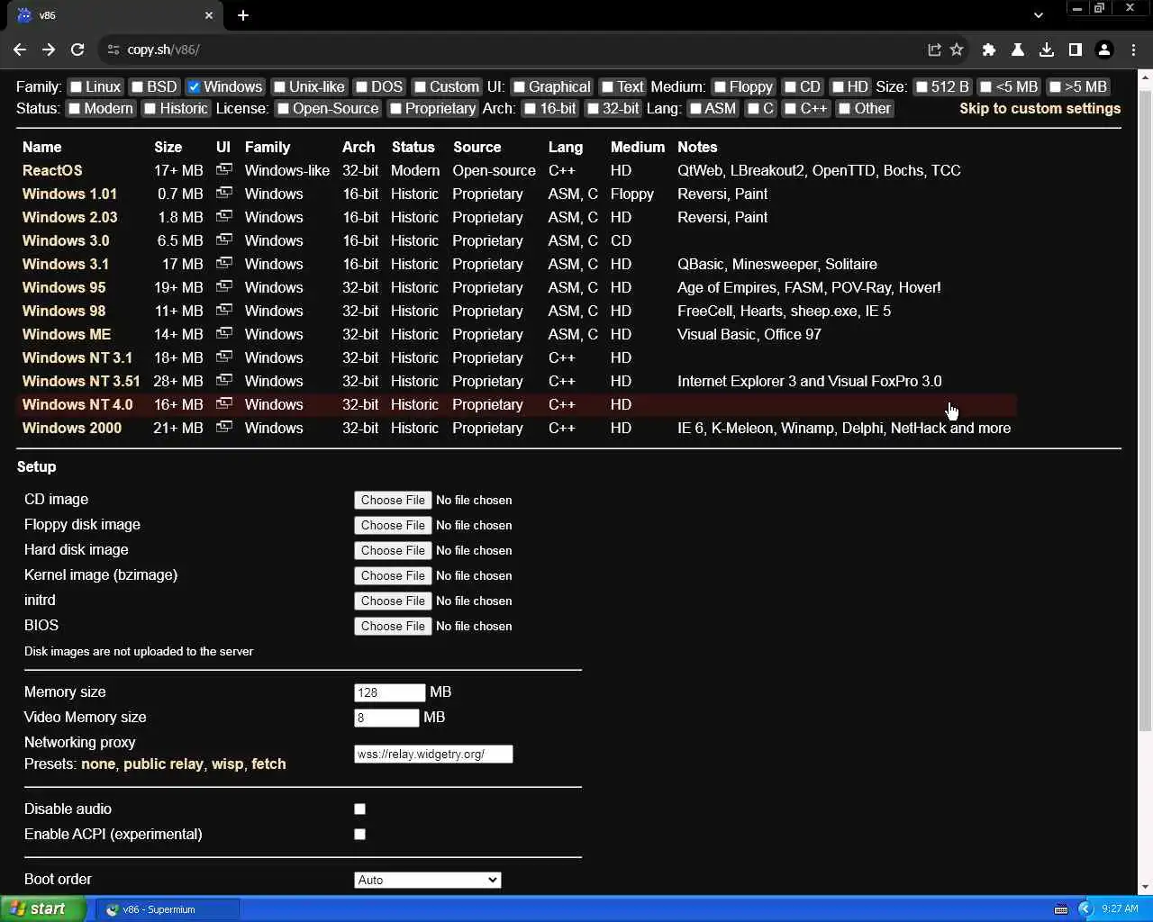Screen dimensions: 1153x922
Task: Enable the Linux family filter
Action: [77, 87]
